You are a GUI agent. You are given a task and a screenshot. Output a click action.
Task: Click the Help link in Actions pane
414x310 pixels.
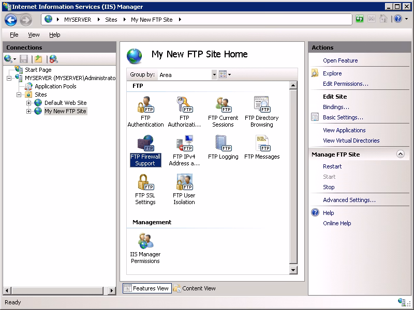[x=329, y=213]
